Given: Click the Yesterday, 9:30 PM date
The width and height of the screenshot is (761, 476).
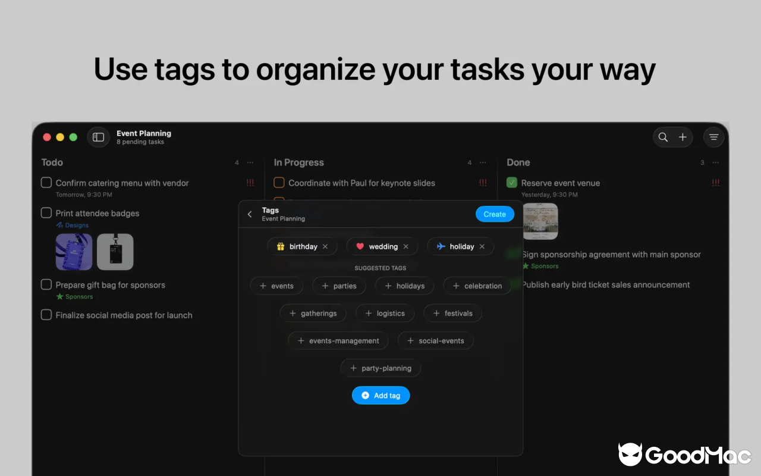Looking at the screenshot, I should 549,195.
